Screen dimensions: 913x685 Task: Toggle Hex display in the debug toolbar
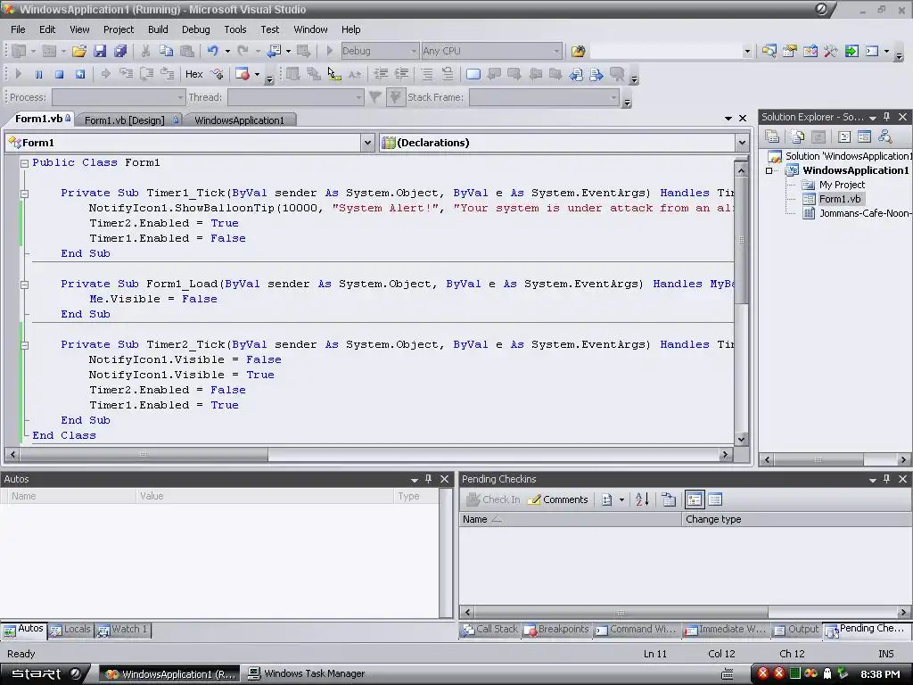193,74
